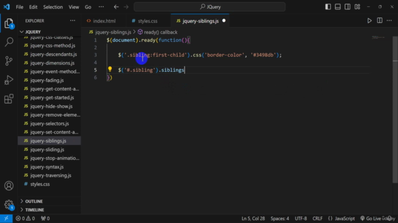This screenshot has height=223, width=398.
Task: Open the Accounts menu icon
Action: click(9, 186)
